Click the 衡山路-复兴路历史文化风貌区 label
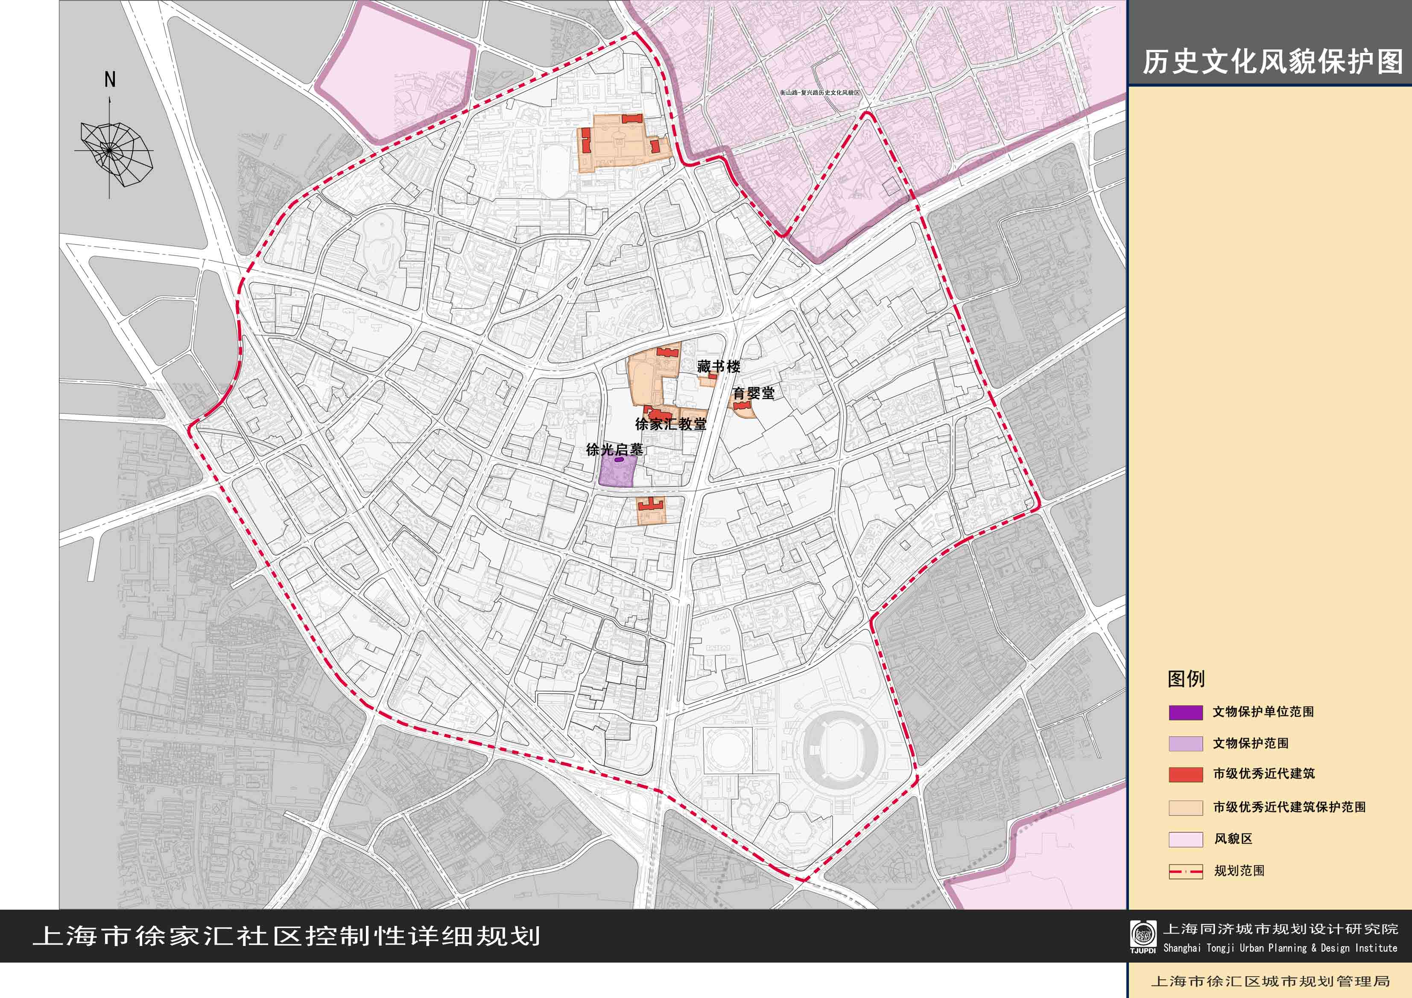Screen dimensions: 1412x998 tap(819, 93)
